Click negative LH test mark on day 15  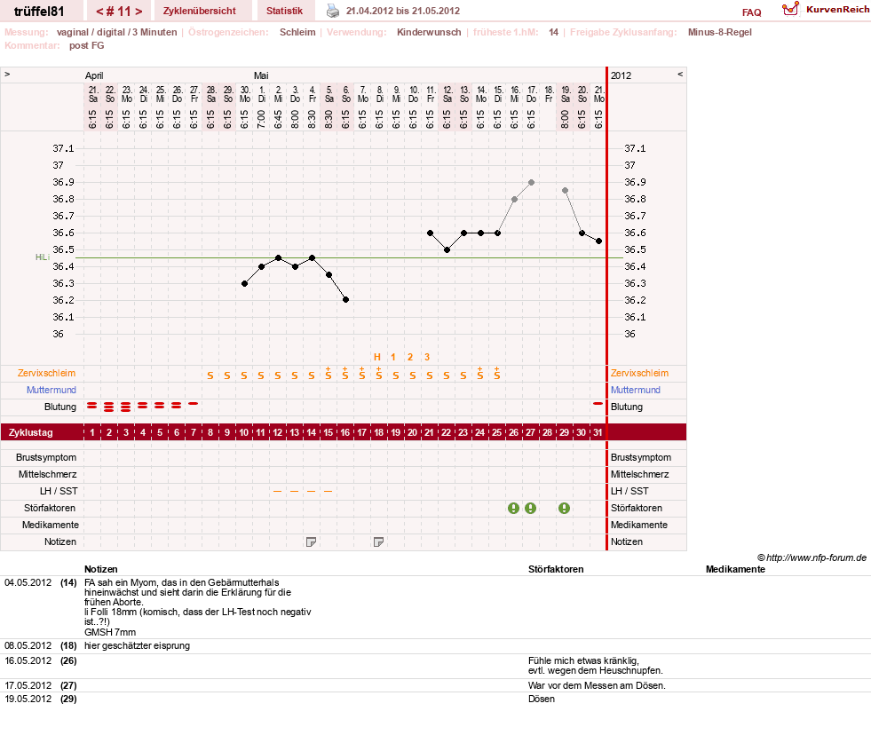tap(329, 492)
